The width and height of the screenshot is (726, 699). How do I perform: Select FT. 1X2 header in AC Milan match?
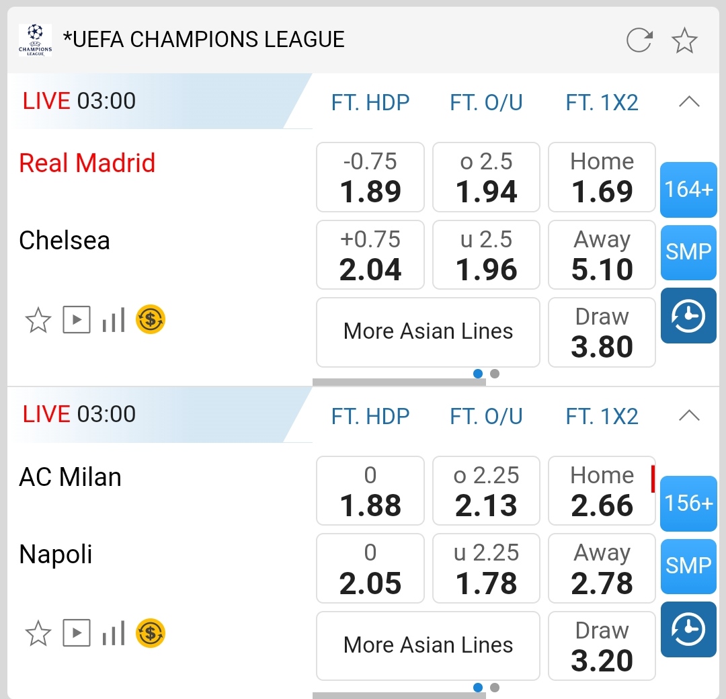pos(602,416)
